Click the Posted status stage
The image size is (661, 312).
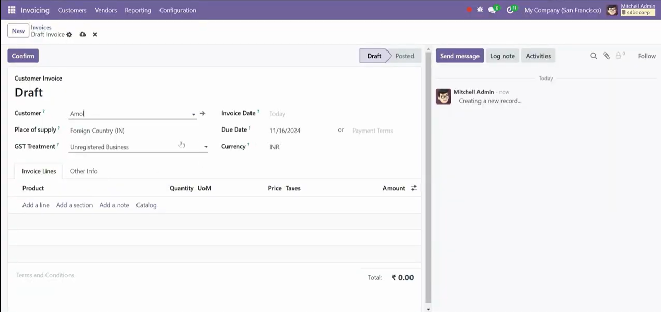tap(404, 56)
